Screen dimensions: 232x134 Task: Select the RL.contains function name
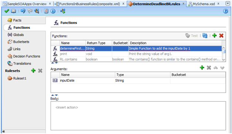[68, 59]
